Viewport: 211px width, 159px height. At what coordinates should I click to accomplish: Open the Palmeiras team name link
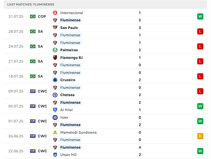click(x=69, y=50)
